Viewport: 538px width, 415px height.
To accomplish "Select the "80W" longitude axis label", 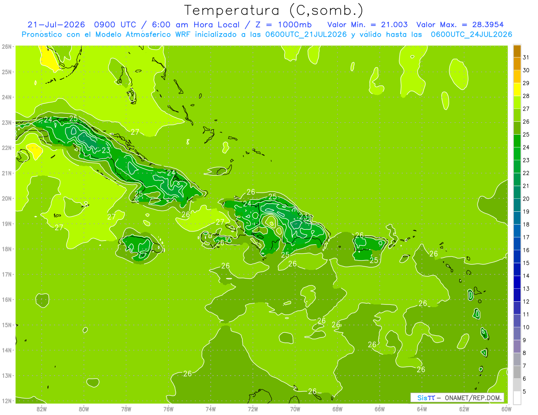I will point(84,409).
